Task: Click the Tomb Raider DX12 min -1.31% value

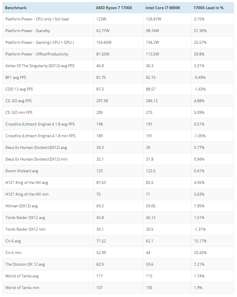Action: [x=200, y=229]
